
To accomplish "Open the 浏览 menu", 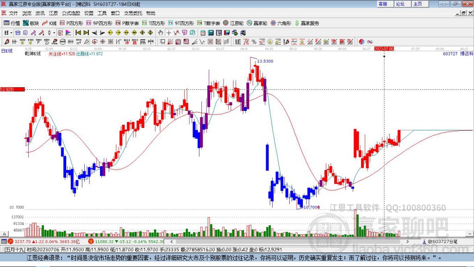I will coord(26,13).
